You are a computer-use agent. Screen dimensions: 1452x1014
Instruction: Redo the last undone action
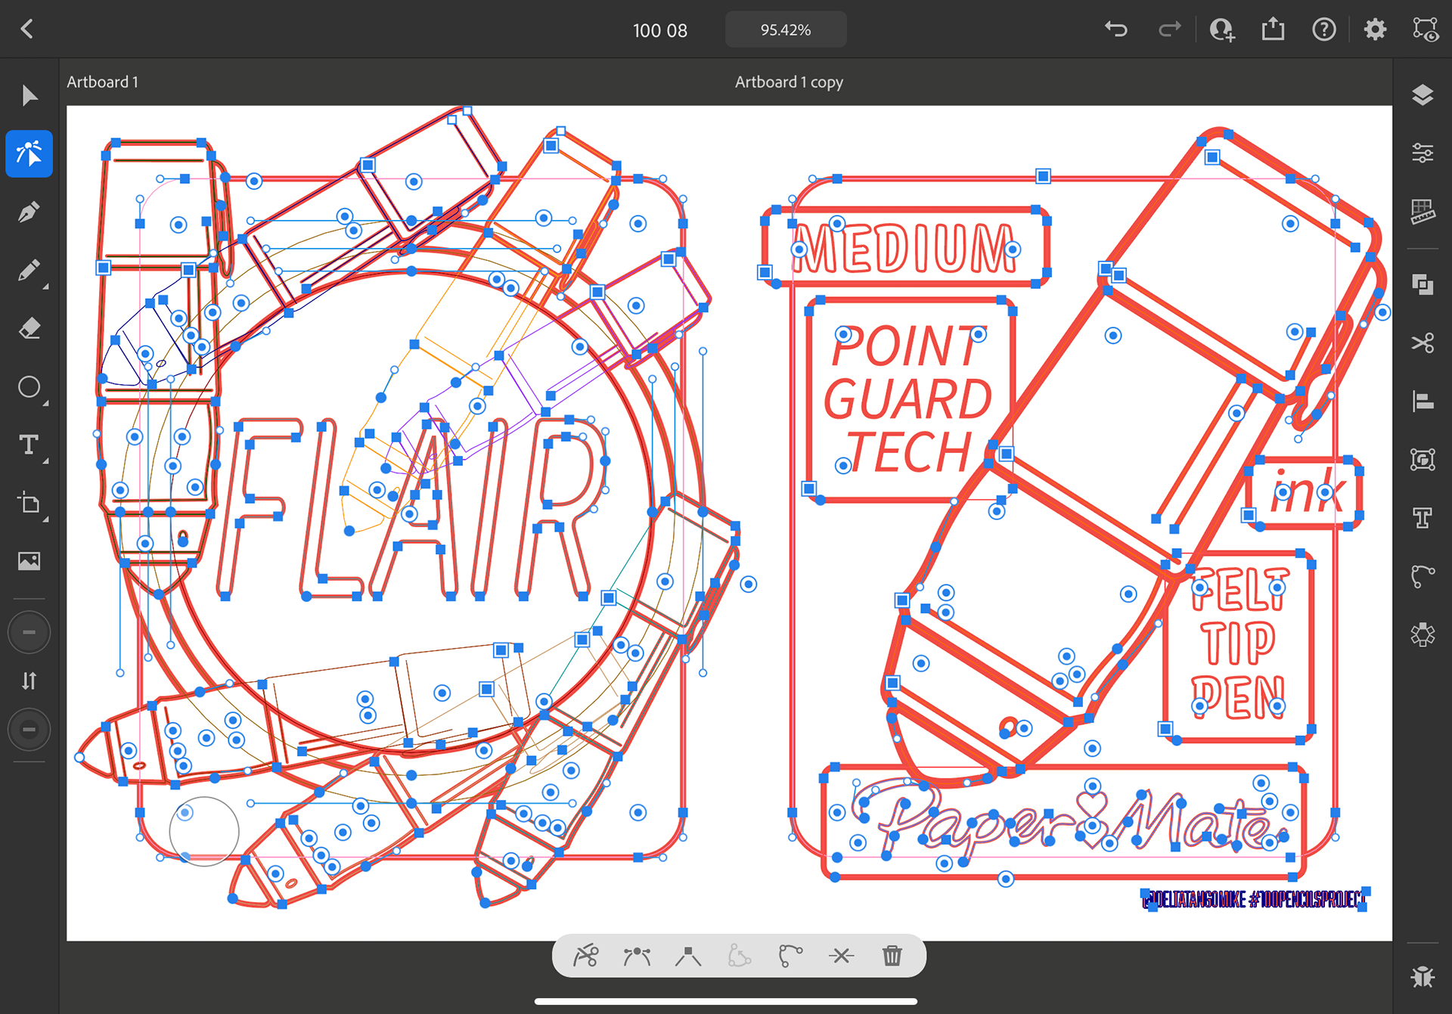[x=1169, y=29]
